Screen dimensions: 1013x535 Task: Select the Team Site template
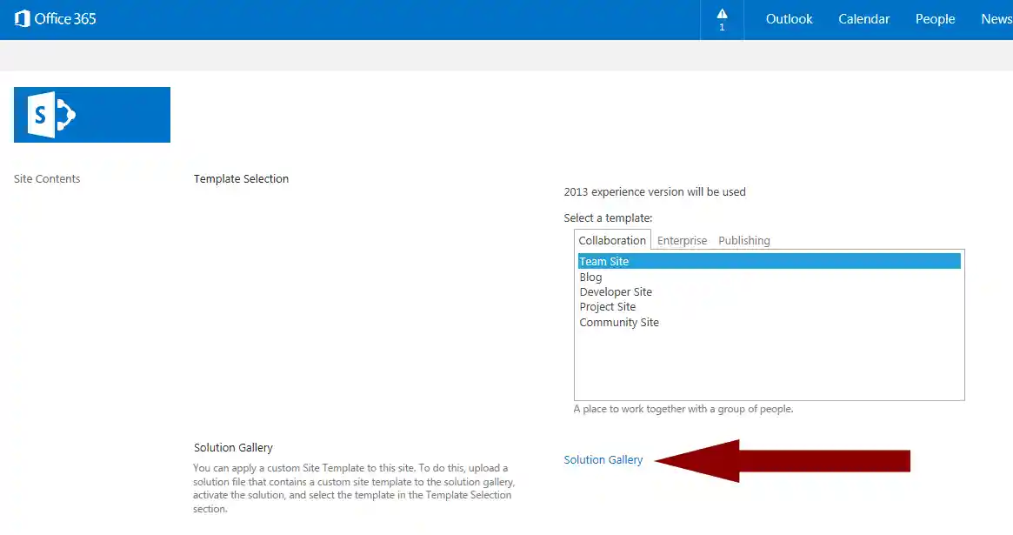coord(604,261)
